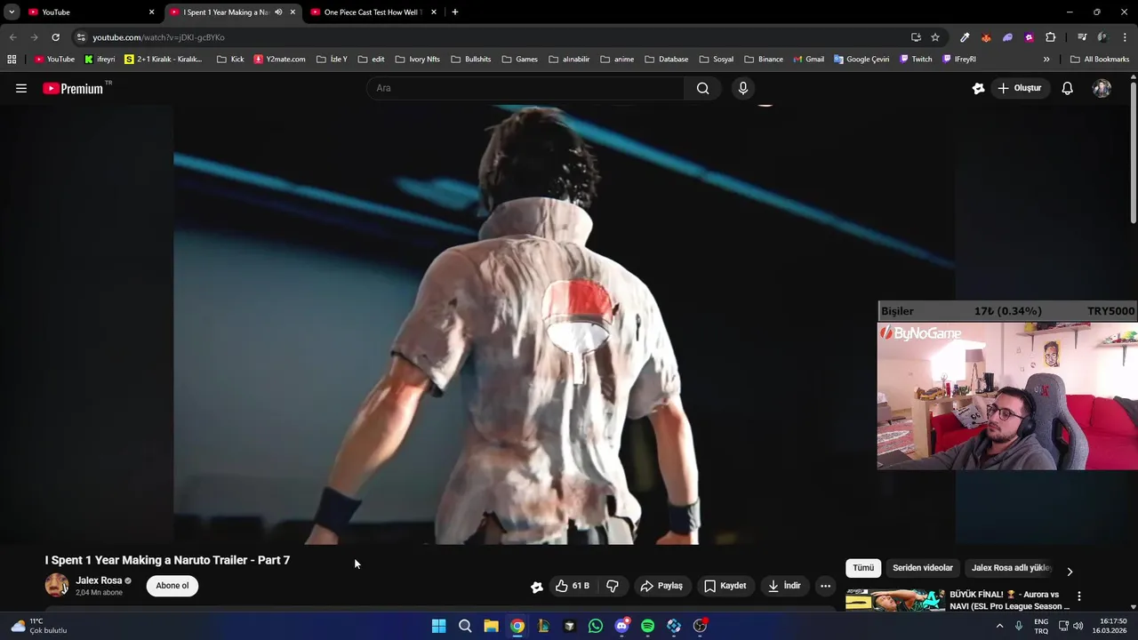
Task: View site information icon in address bar
Action: point(81,37)
